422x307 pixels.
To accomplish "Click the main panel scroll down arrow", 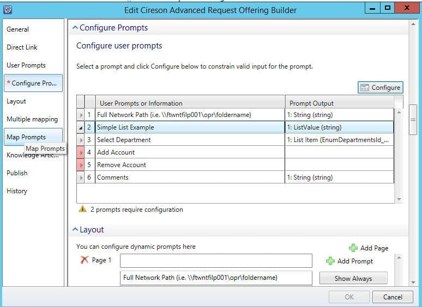I will pyautogui.click(x=413, y=283).
